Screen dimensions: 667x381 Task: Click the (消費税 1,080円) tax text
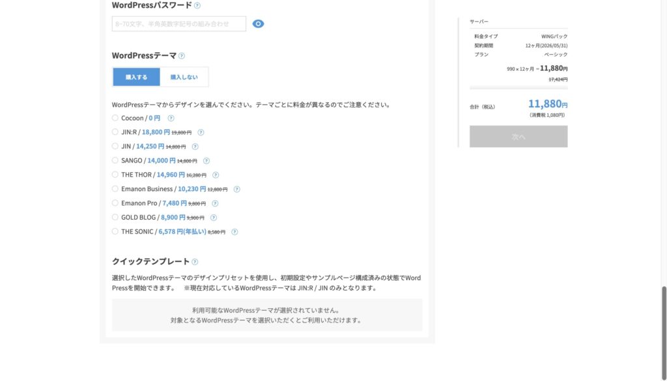pos(547,115)
